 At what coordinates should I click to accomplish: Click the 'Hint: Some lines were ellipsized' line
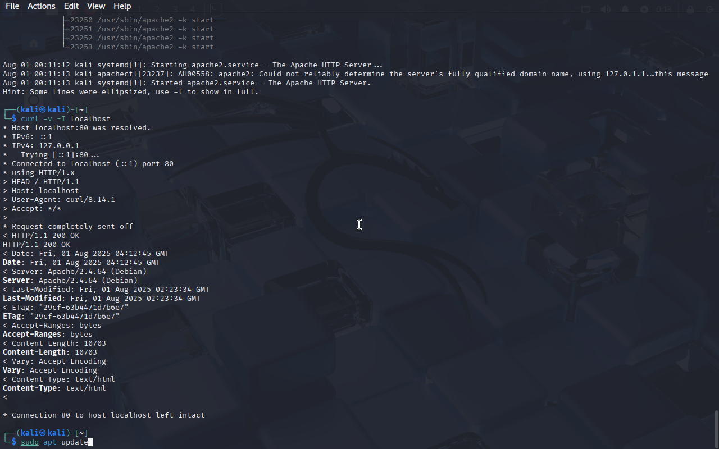pyautogui.click(x=131, y=92)
